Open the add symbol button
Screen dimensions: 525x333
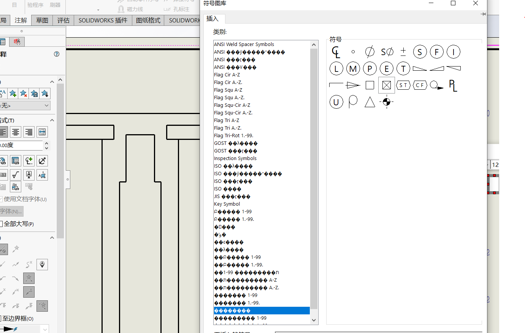pos(29,161)
